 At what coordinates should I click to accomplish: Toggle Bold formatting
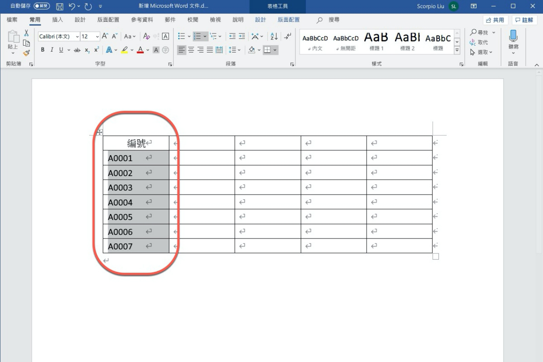[43, 50]
